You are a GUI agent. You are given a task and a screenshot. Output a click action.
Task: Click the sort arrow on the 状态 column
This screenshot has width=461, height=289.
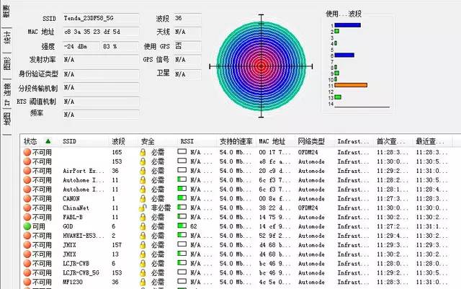pyautogui.click(x=48, y=141)
